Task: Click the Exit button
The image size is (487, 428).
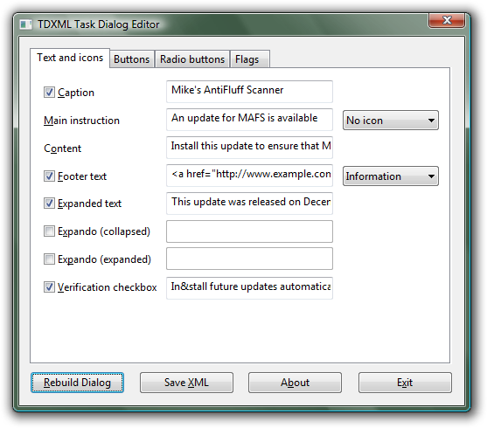Action: pos(405,383)
